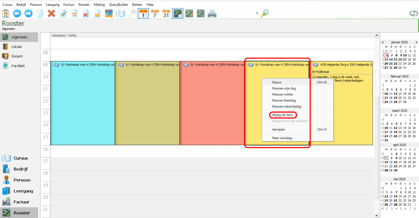This screenshot has width=419, height=218.
Task: Open the mail envelope toolbar icon
Action: 109,14
